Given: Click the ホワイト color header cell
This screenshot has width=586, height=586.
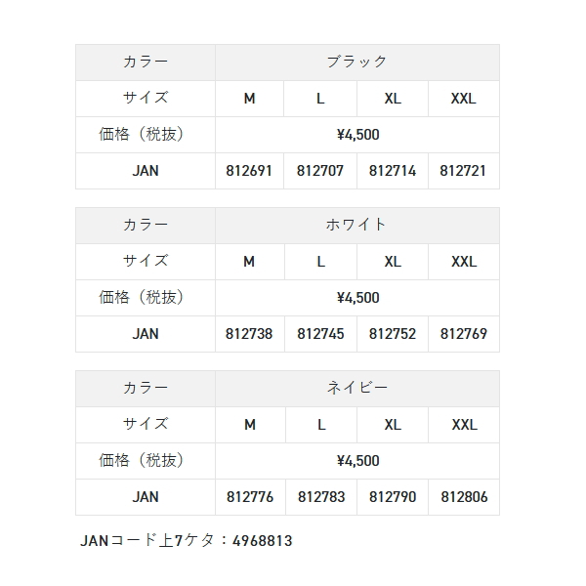Looking at the screenshot, I should pyautogui.click(x=356, y=225).
